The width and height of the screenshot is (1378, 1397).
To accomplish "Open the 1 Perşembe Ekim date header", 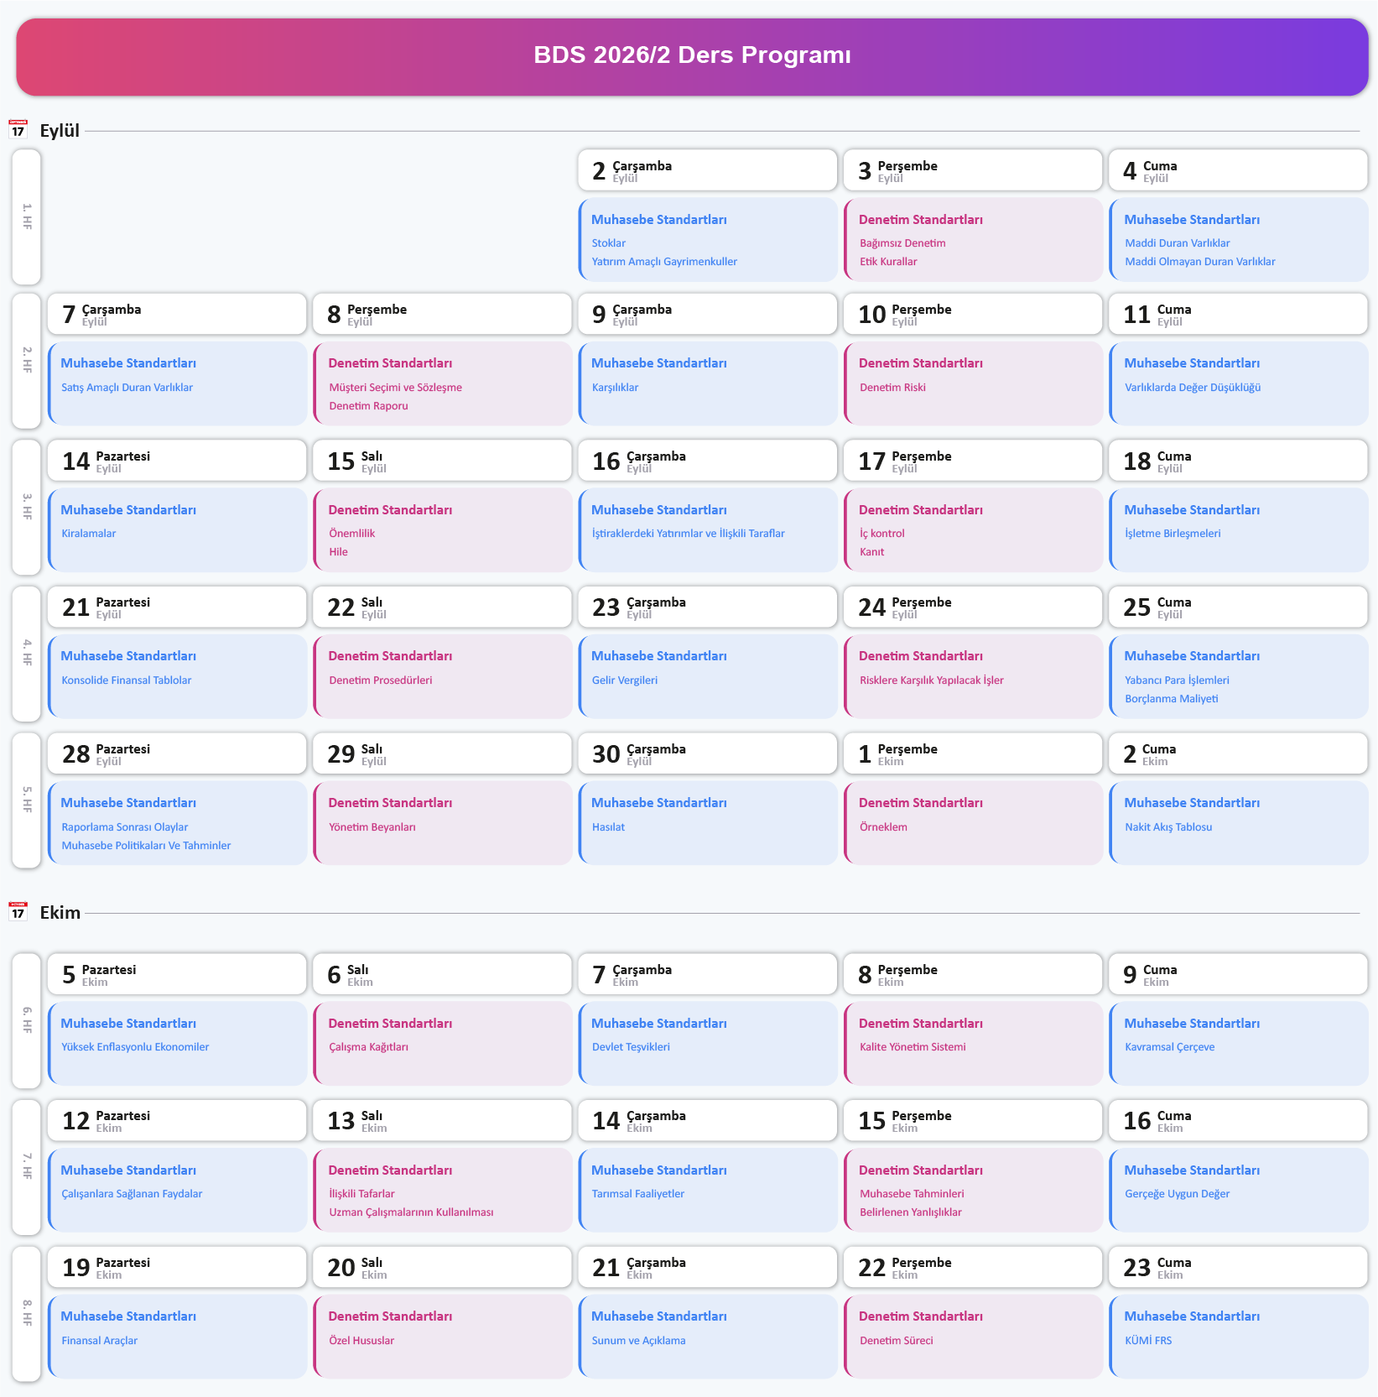I will pos(973,753).
